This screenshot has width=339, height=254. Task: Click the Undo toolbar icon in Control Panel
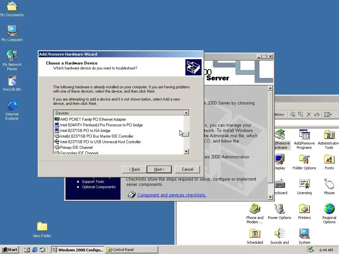pos(317,114)
